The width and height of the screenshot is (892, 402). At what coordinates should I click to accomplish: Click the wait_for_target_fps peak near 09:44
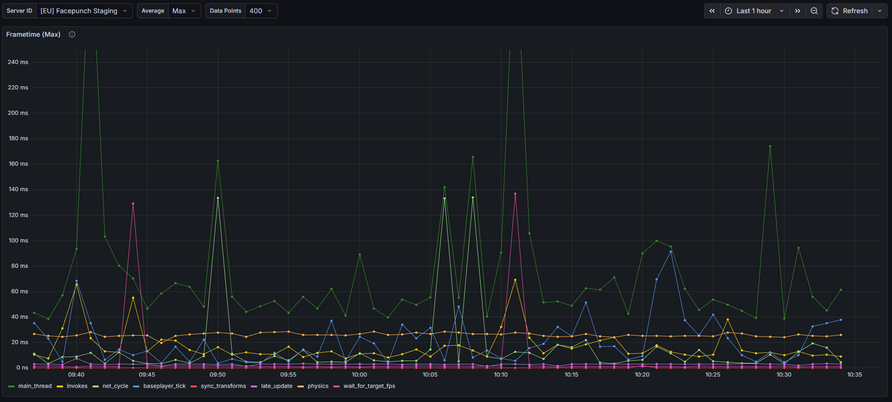133,204
